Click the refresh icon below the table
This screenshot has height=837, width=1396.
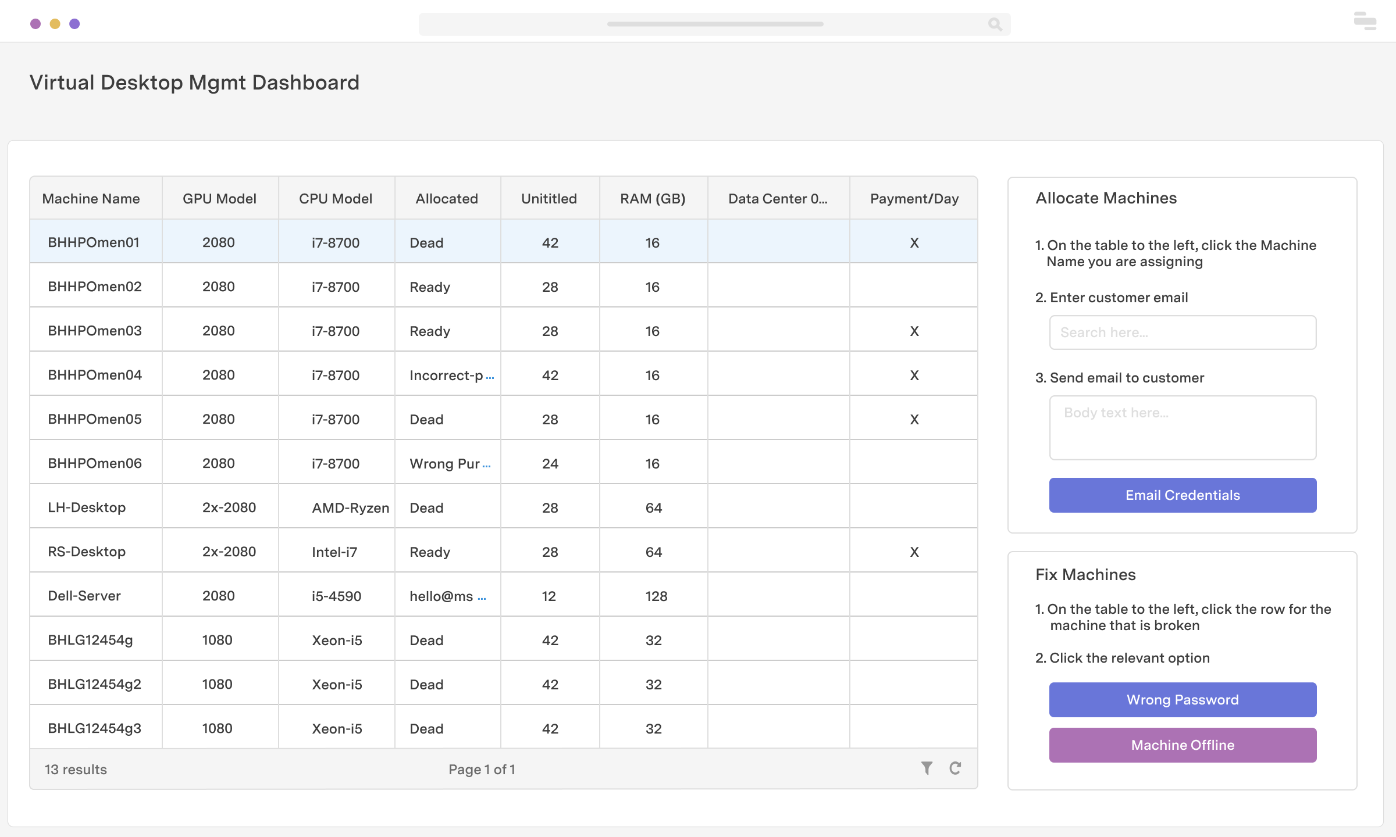point(955,768)
